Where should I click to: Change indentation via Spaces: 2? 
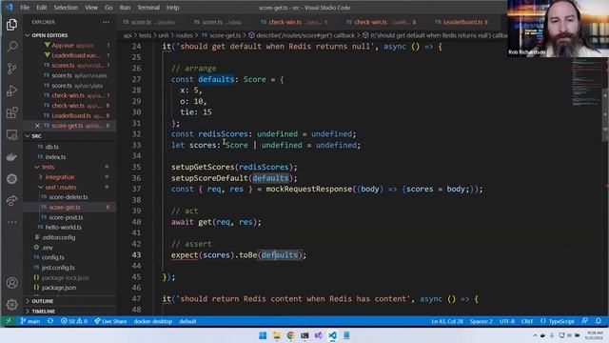(x=481, y=321)
